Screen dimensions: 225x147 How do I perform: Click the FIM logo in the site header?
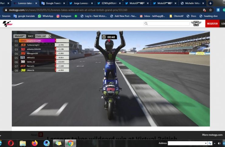tap(196, 23)
